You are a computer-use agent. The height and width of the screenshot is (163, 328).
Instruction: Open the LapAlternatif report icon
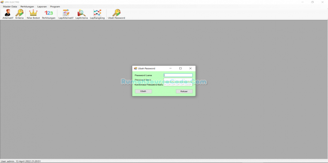tap(66, 14)
